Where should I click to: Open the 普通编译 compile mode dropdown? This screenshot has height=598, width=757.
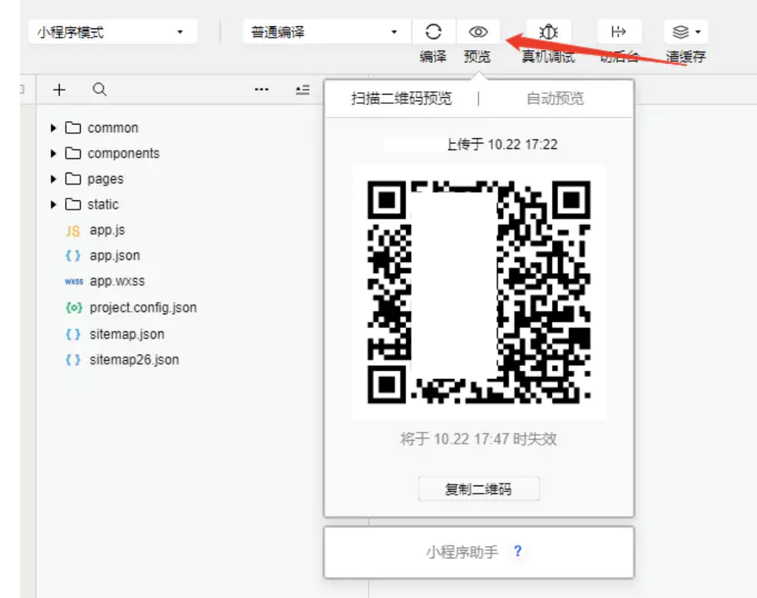(x=324, y=30)
